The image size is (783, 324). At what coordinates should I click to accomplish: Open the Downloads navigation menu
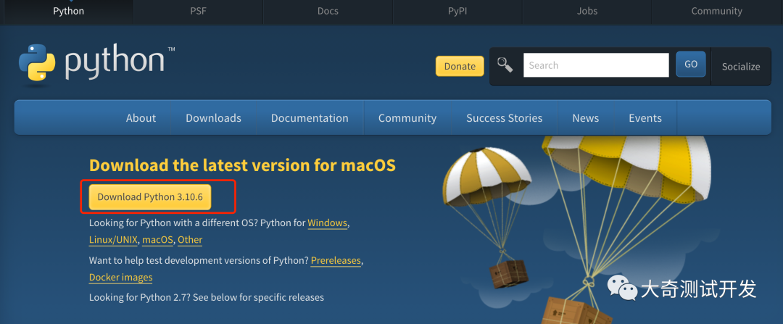pyautogui.click(x=213, y=118)
